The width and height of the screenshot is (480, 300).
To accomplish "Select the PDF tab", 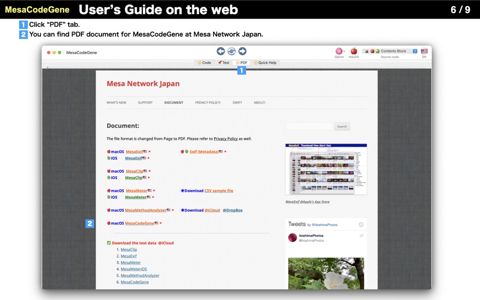I will click(x=241, y=63).
